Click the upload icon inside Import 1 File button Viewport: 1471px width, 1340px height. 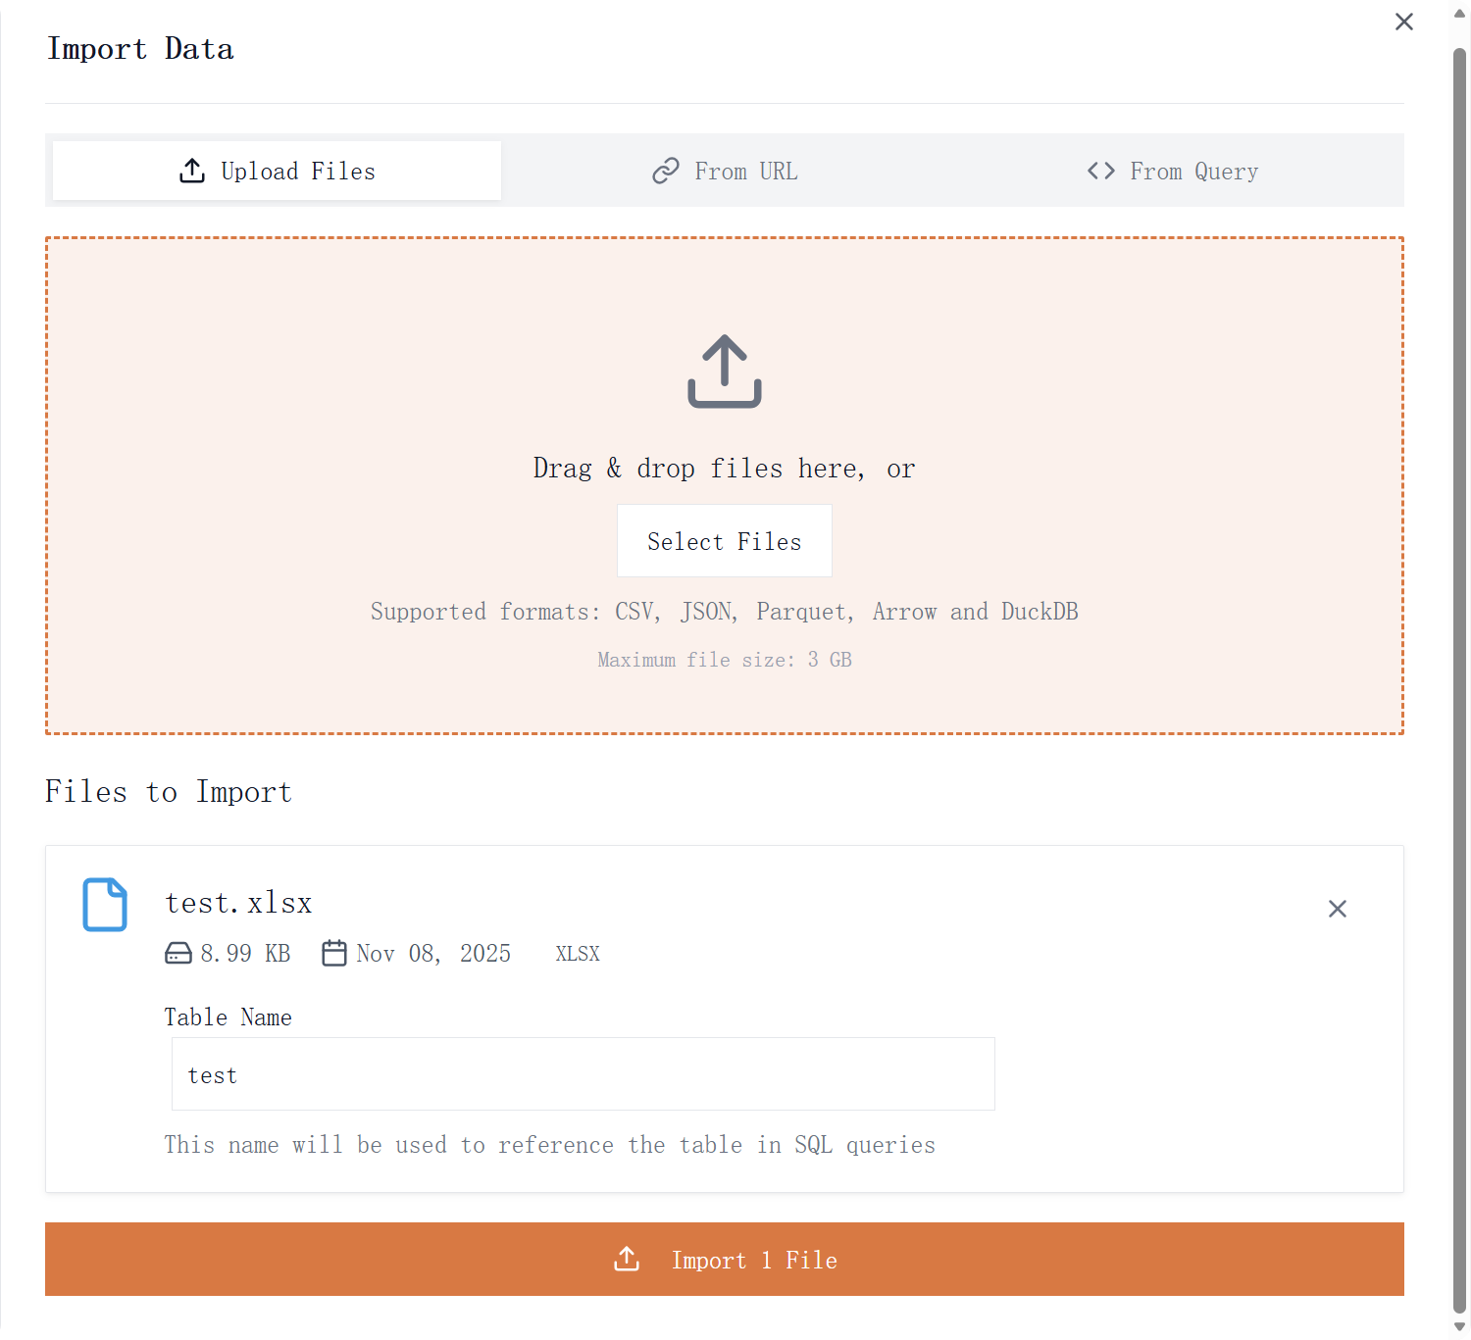tap(627, 1259)
